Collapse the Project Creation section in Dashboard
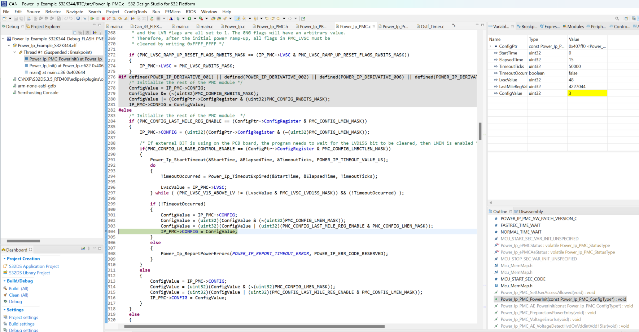The height and width of the screenshot is (332, 639). [x=4, y=259]
